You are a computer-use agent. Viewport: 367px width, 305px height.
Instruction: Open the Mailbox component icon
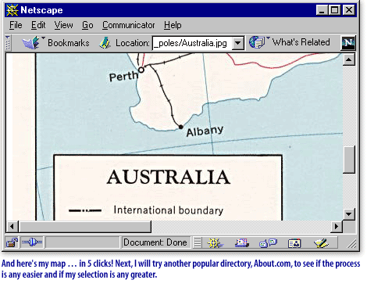pyautogui.click(x=242, y=243)
